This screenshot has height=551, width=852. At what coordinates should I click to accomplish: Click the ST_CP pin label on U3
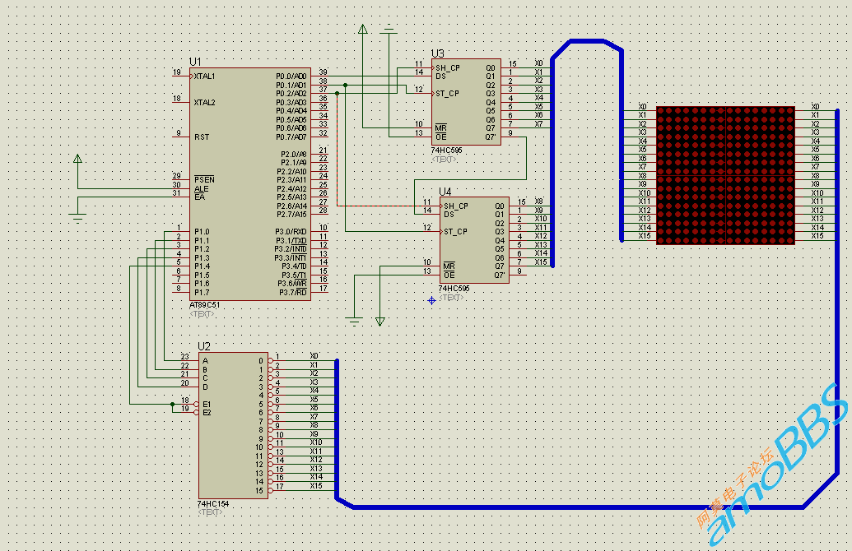tap(447, 94)
